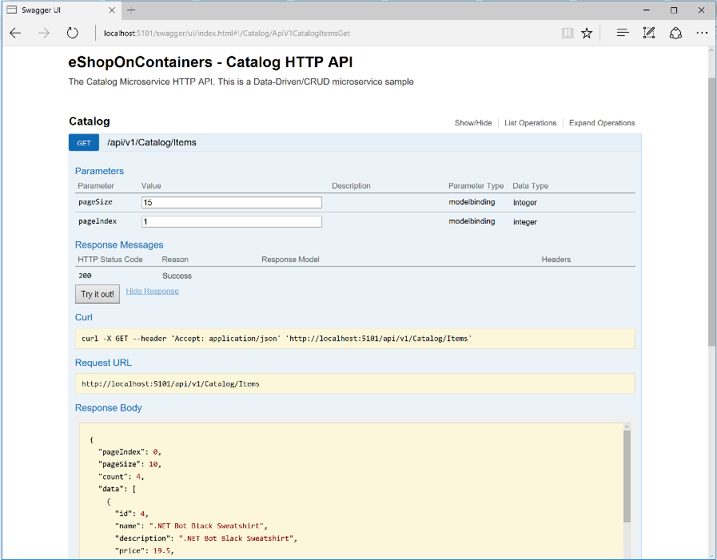The height and width of the screenshot is (560, 717).
Task: Open the Hub lines icon
Action: pyautogui.click(x=623, y=33)
